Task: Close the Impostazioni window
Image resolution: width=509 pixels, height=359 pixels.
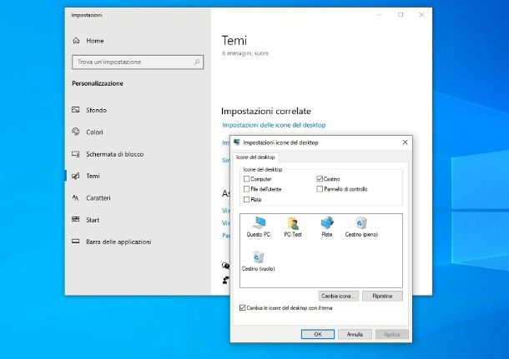Action: click(421, 15)
